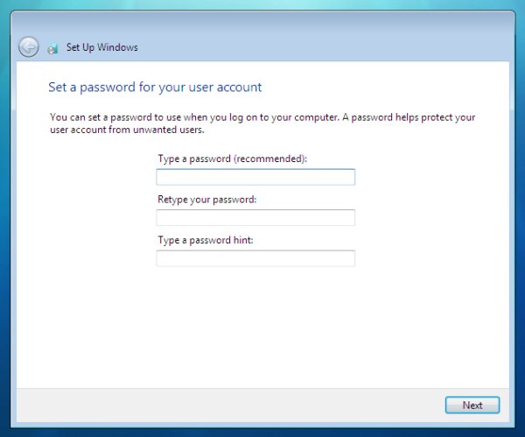Image resolution: width=525 pixels, height=437 pixels.
Task: Click the 'Type a password hint:' label
Action: 206,240
